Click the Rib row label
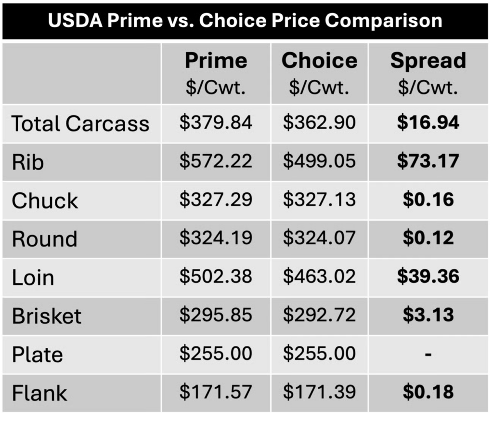The height and width of the screenshot is (423, 493). coord(28,162)
